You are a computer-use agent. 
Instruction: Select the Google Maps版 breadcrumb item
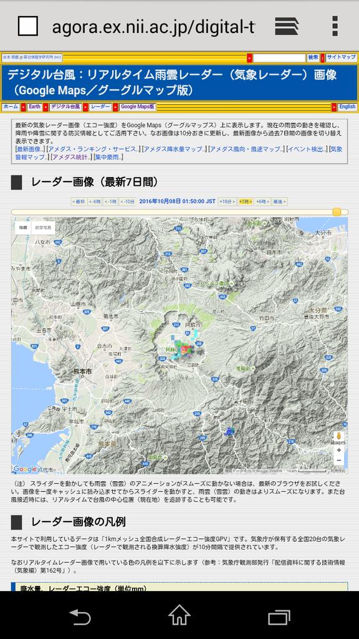(x=138, y=107)
